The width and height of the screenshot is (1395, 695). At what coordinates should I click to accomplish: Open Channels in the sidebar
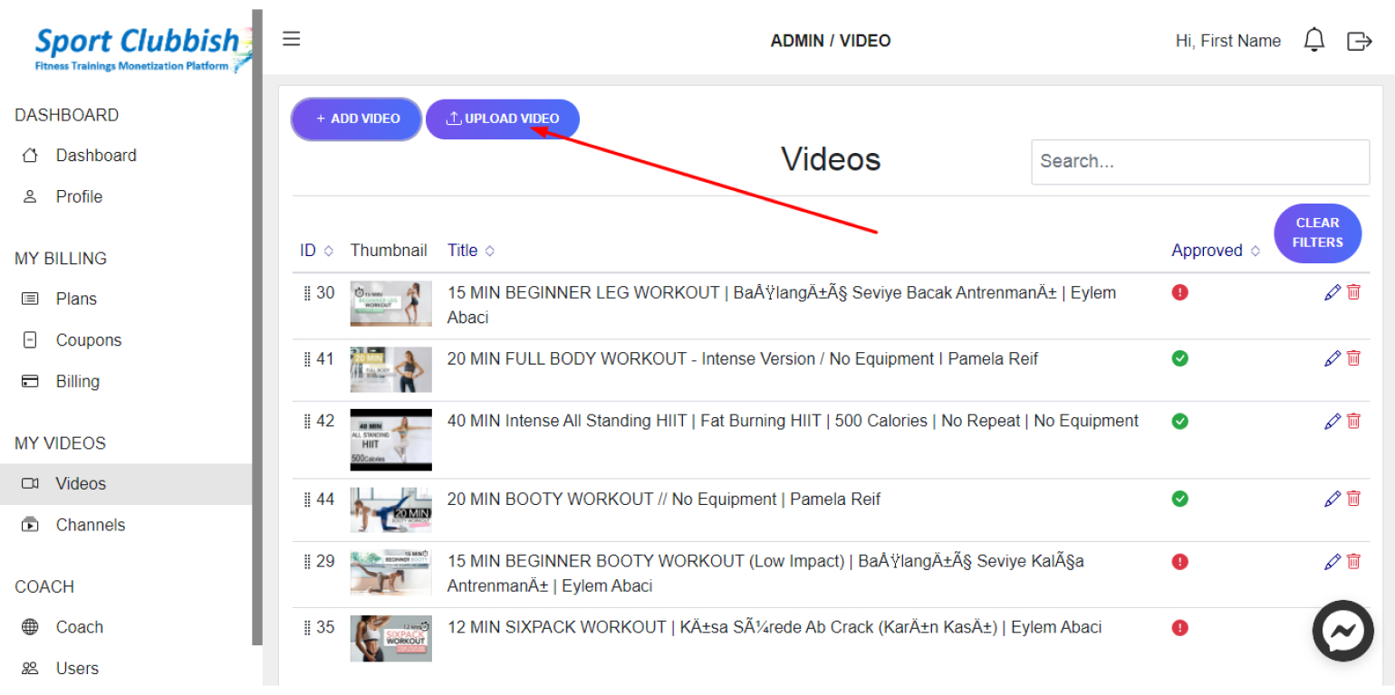pyautogui.click(x=91, y=525)
